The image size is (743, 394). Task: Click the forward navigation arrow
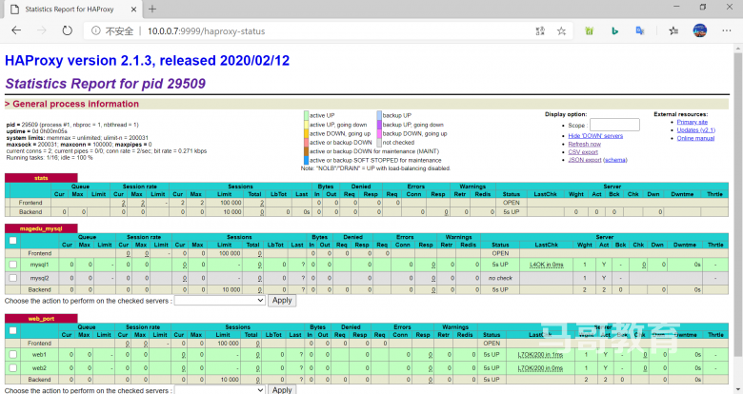coord(42,30)
